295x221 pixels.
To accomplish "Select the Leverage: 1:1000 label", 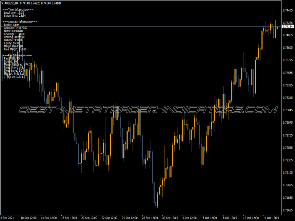I will pyautogui.click(x=14, y=34).
